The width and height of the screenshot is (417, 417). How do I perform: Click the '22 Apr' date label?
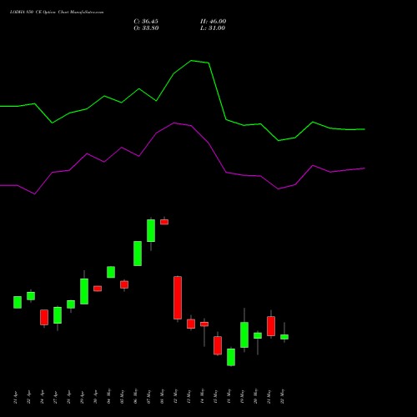(x=29, y=397)
